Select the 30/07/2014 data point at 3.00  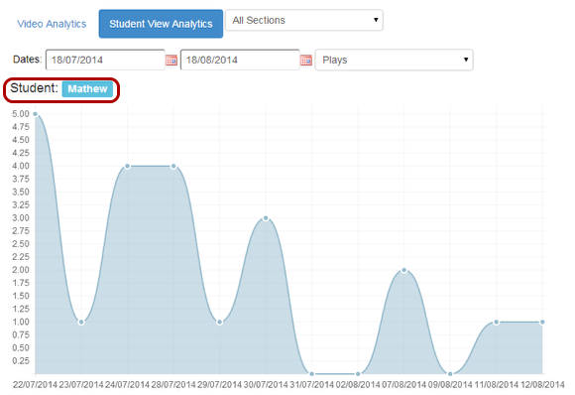[266, 218]
